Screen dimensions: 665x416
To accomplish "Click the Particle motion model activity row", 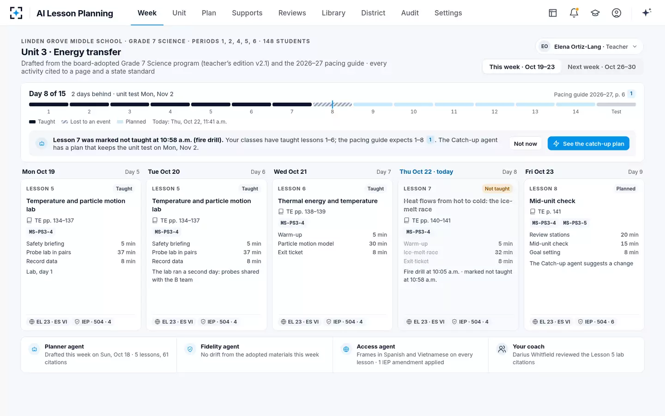I will click(x=332, y=244).
